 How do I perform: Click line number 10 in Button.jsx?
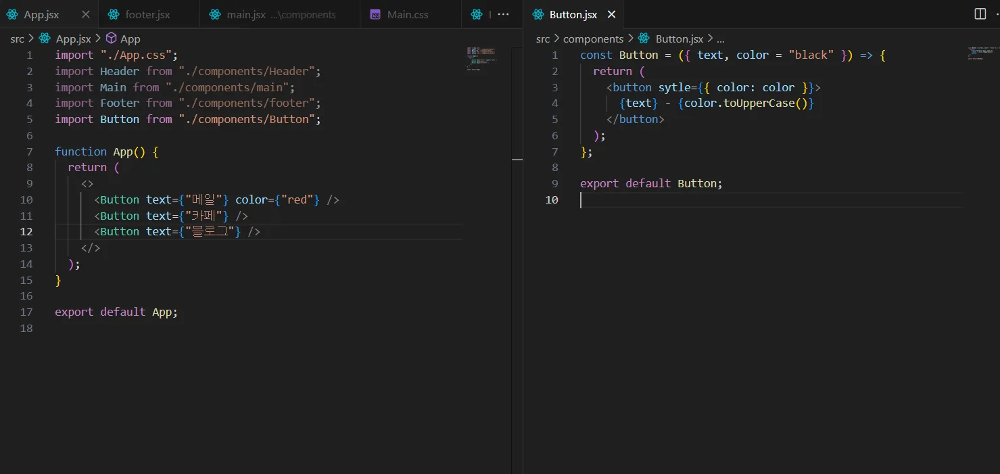[552, 199]
